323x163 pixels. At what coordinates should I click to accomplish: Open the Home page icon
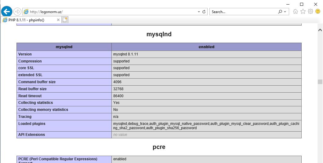pos(296,12)
